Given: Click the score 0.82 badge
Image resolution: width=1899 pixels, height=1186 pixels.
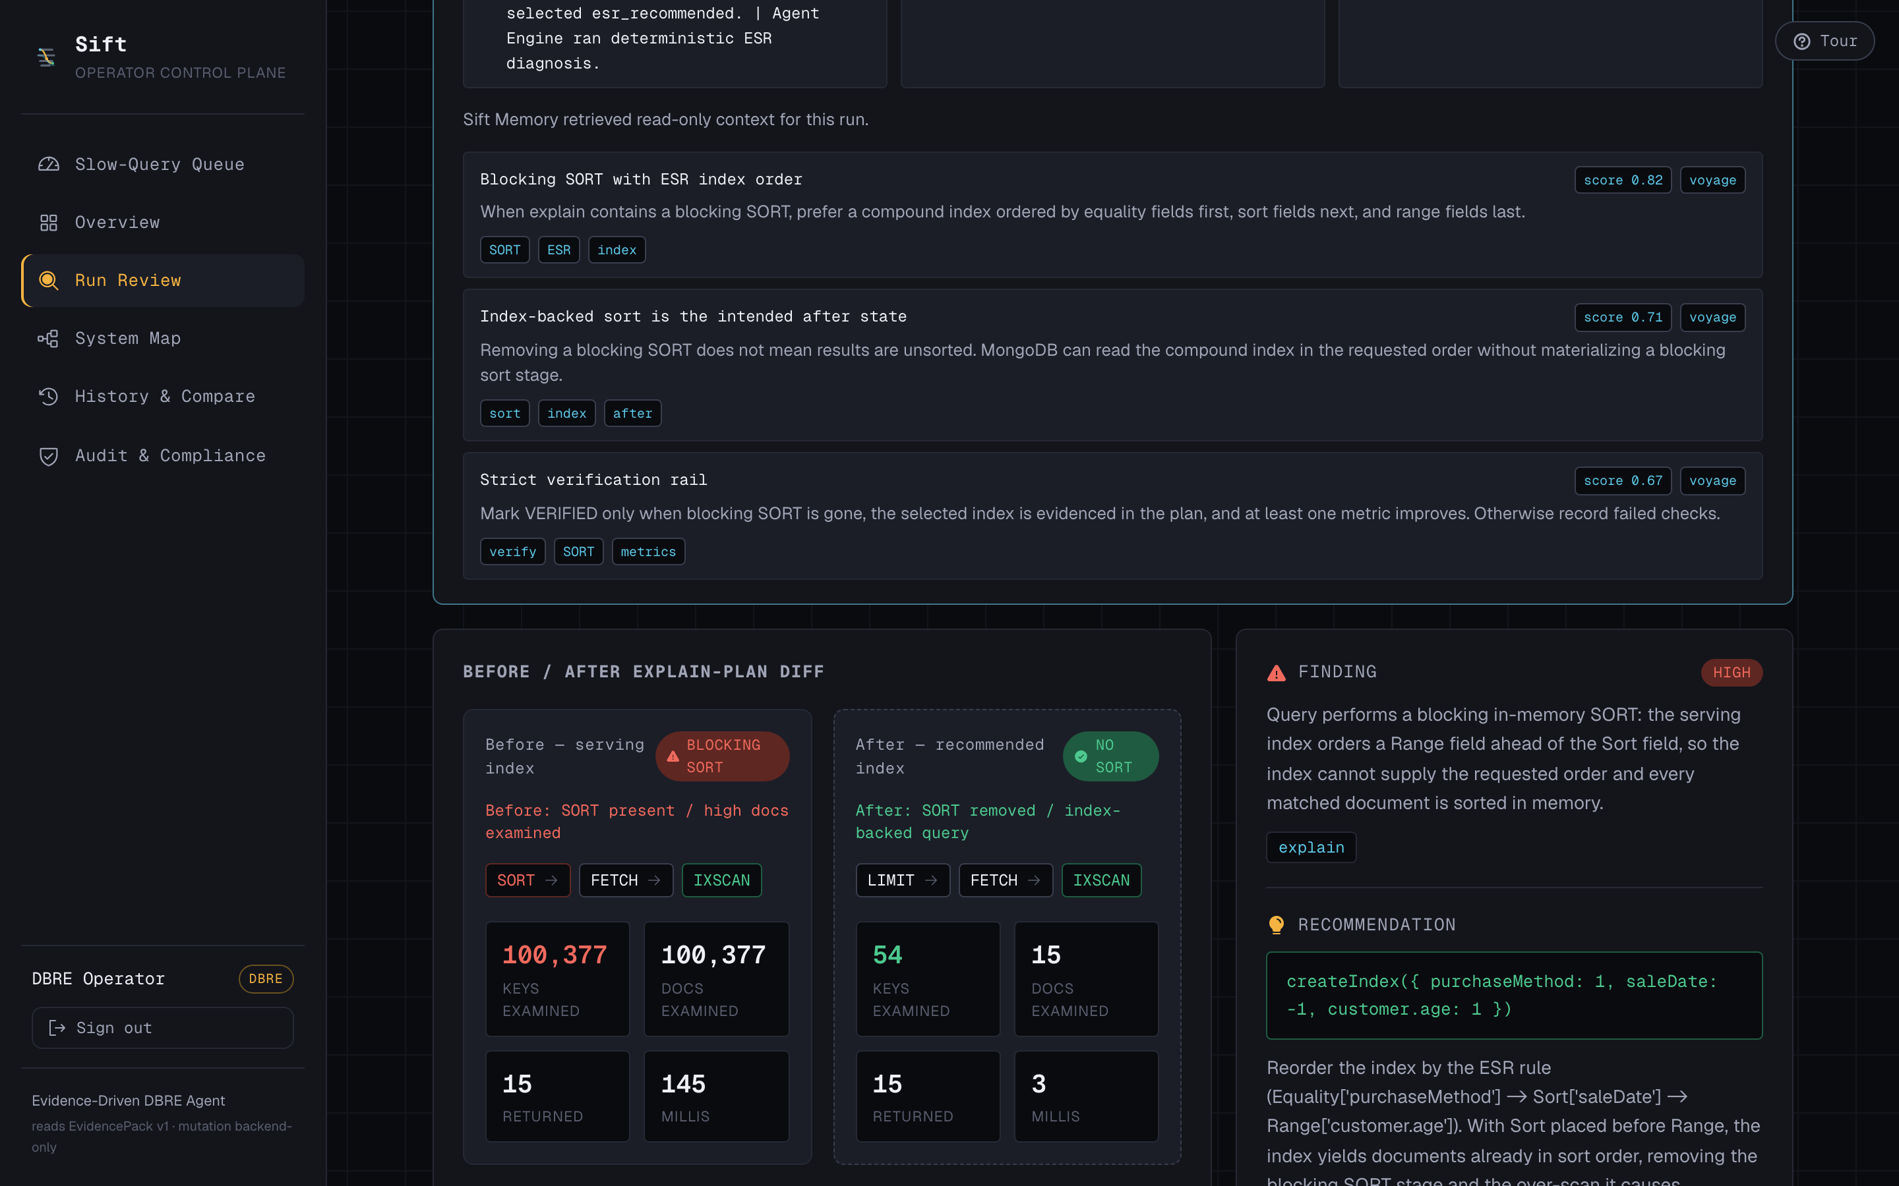Looking at the screenshot, I should click(x=1623, y=180).
